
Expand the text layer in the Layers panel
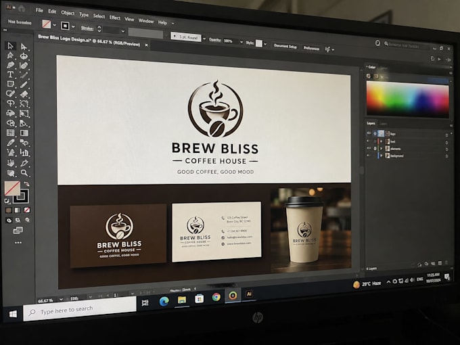pos(382,141)
